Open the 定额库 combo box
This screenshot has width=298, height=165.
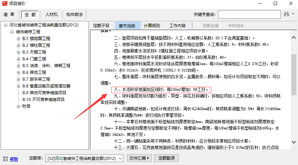pyautogui.click(x=84, y=158)
